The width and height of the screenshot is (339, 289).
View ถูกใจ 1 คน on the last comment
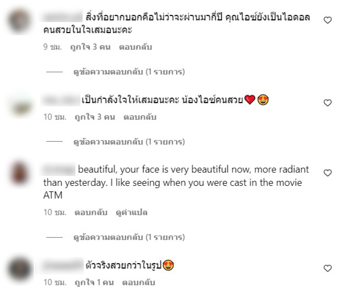(x=94, y=283)
